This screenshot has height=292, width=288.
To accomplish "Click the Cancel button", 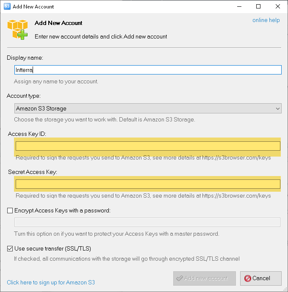I will 261,278.
